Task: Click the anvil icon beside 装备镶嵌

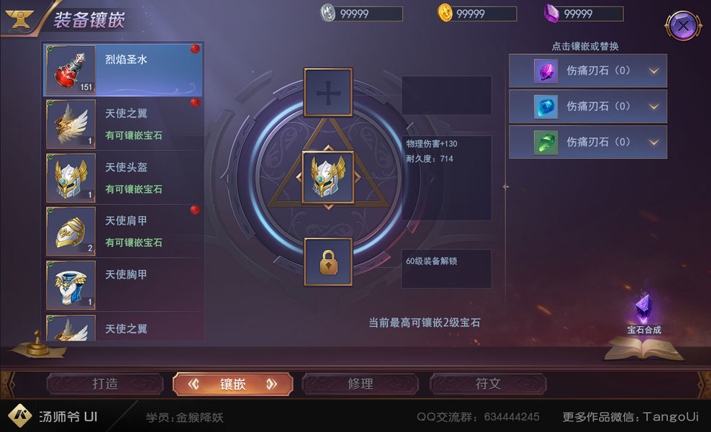Action: click(x=19, y=18)
